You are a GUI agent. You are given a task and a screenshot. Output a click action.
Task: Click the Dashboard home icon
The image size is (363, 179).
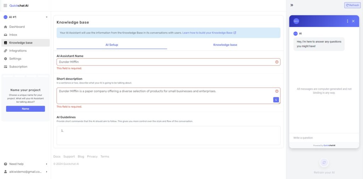coord(5,27)
